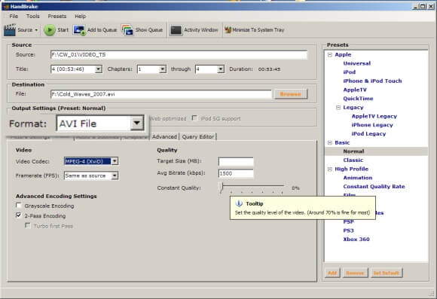Switch to the Advanced tab

point(164,136)
